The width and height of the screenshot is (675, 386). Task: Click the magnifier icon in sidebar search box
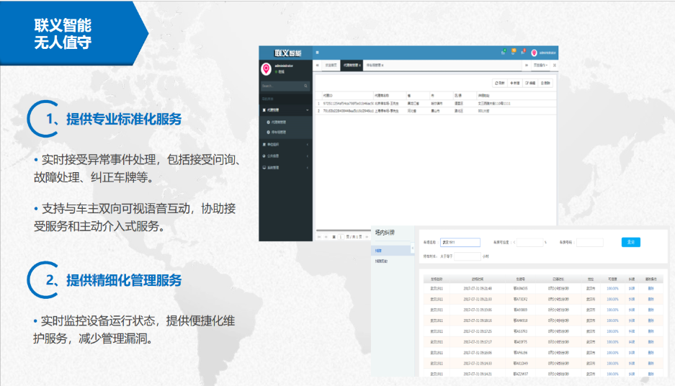305,86
